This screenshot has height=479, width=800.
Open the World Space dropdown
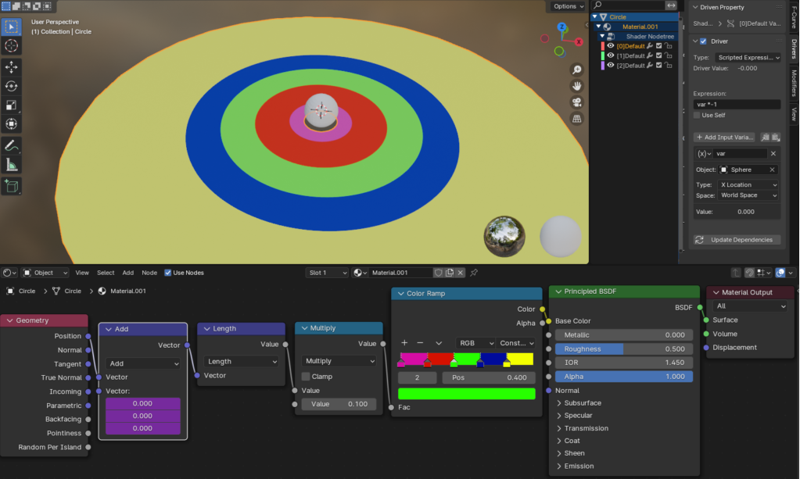coord(748,195)
